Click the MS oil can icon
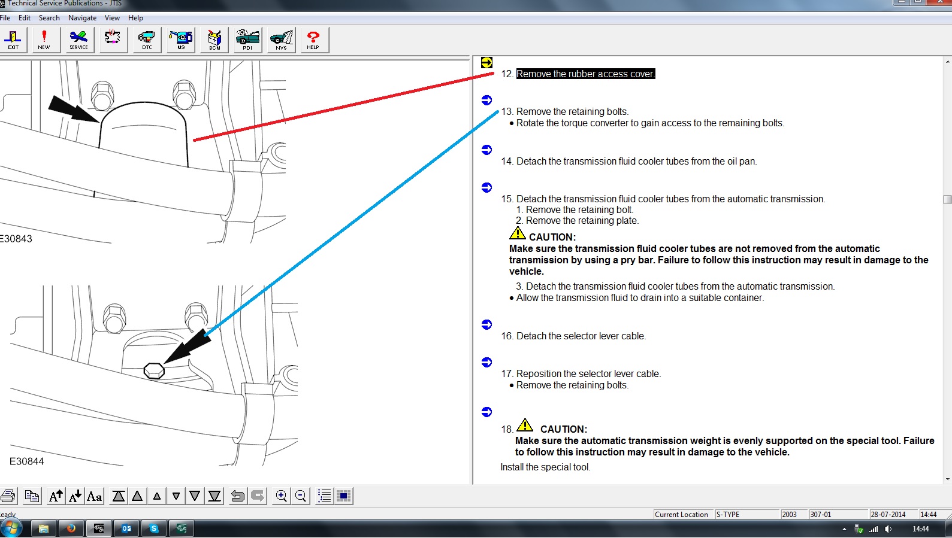Viewport: 952px width, 538px height. coord(180,40)
